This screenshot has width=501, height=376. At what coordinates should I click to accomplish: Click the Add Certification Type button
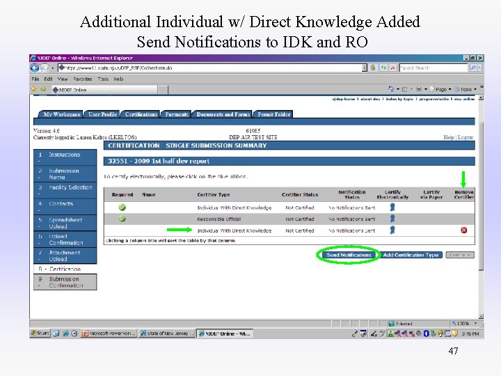tap(411, 255)
